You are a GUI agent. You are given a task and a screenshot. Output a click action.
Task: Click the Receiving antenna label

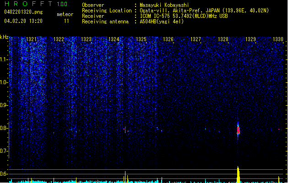(105, 22)
